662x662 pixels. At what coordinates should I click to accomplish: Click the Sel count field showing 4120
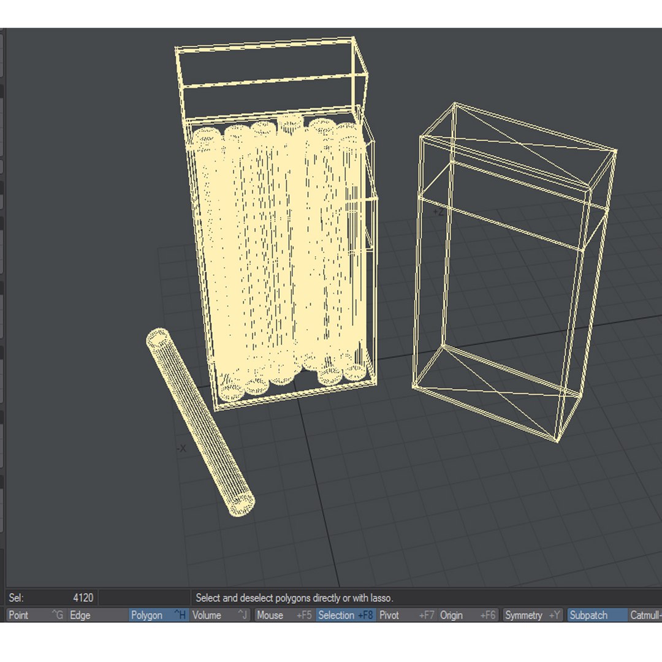coord(51,598)
